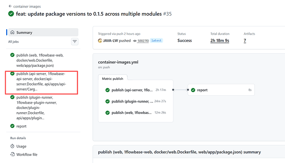Open publish plugin-runner job in matrix graph
This screenshot has height=163, width=285.
tap(135, 101)
